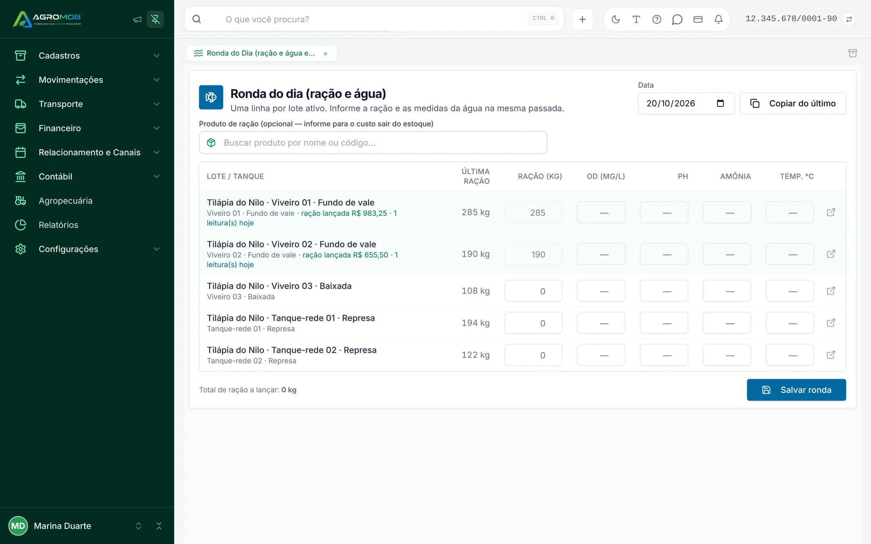Open text size tool icon
Viewport: 871px width, 544px height.
pyautogui.click(x=636, y=19)
